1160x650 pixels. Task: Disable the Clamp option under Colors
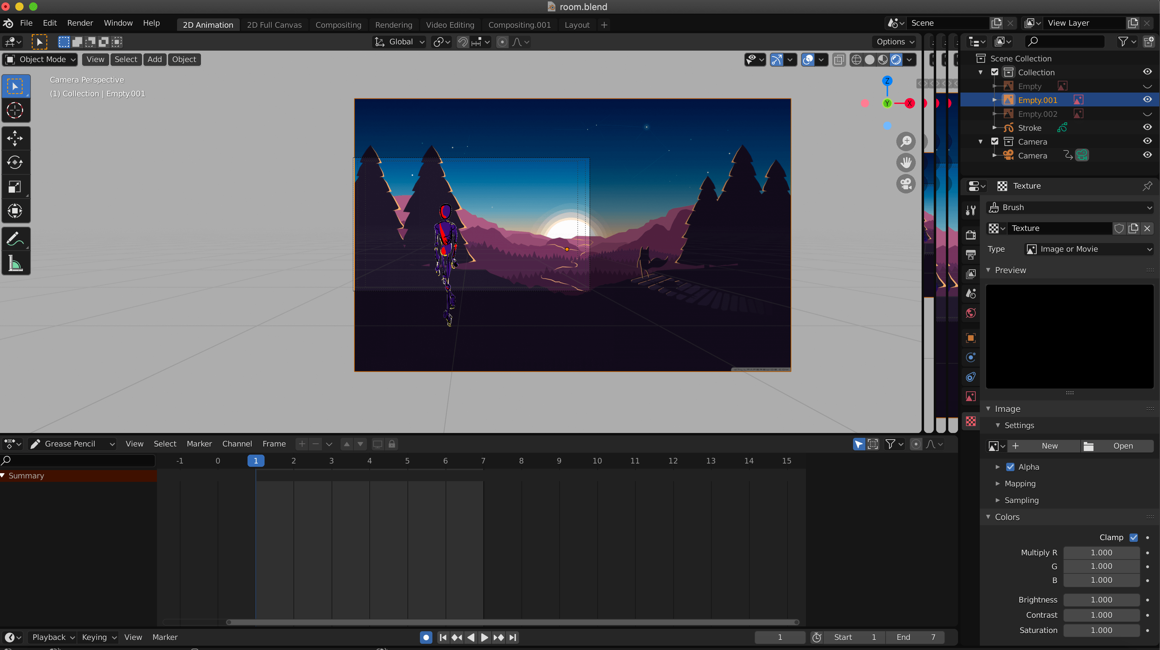1134,537
